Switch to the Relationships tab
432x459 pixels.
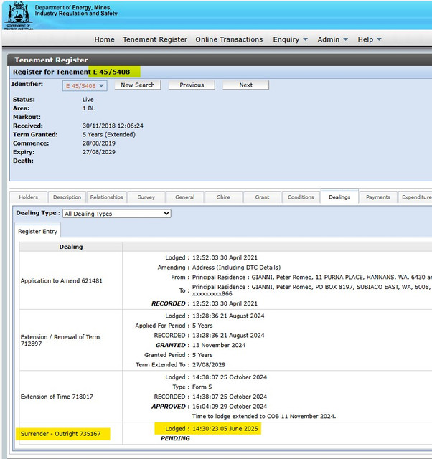(x=107, y=197)
